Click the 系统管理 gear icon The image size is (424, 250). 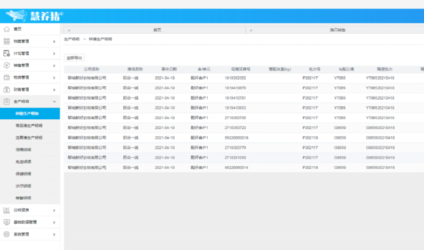pos(7,234)
